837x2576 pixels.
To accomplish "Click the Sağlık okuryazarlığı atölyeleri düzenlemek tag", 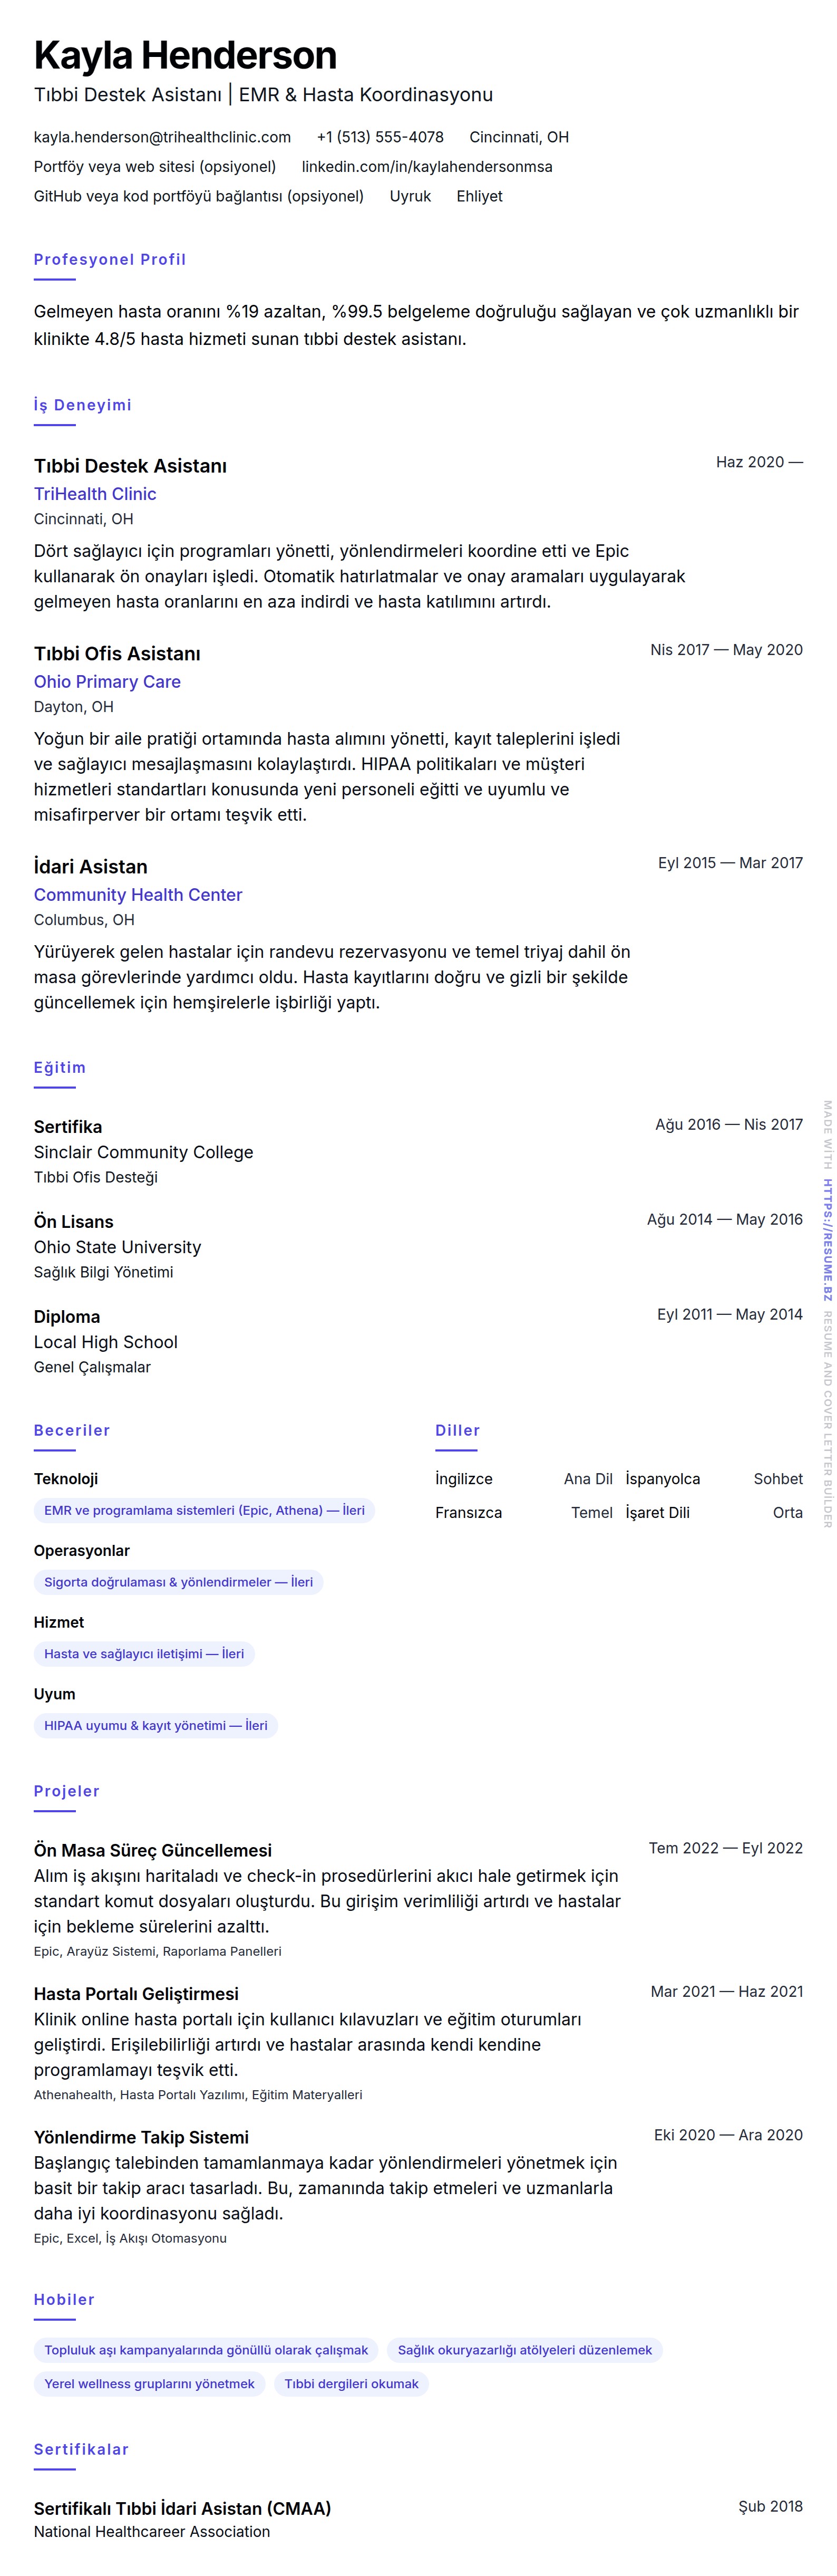I will click(x=524, y=2351).
